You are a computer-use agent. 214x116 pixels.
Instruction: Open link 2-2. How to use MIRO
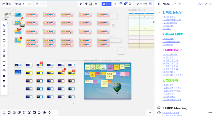[171, 42]
